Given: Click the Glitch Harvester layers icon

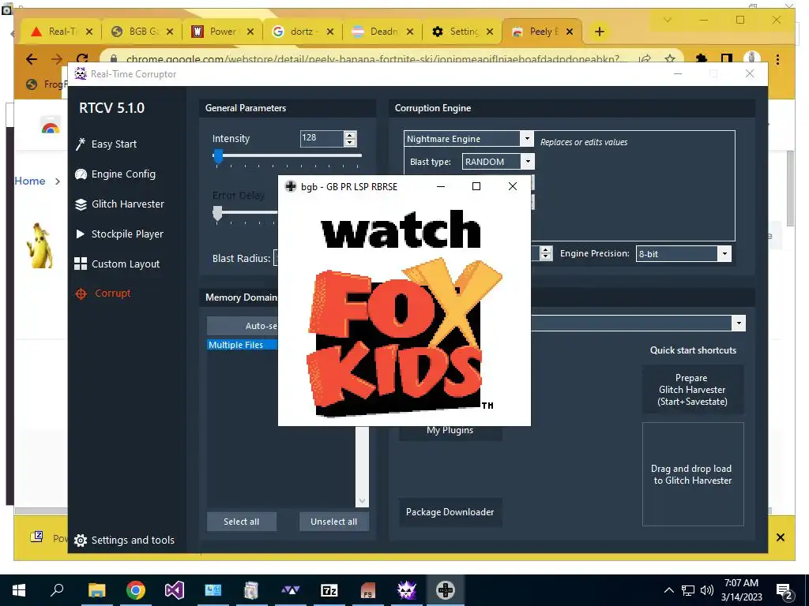Looking at the screenshot, I should pyautogui.click(x=81, y=204).
